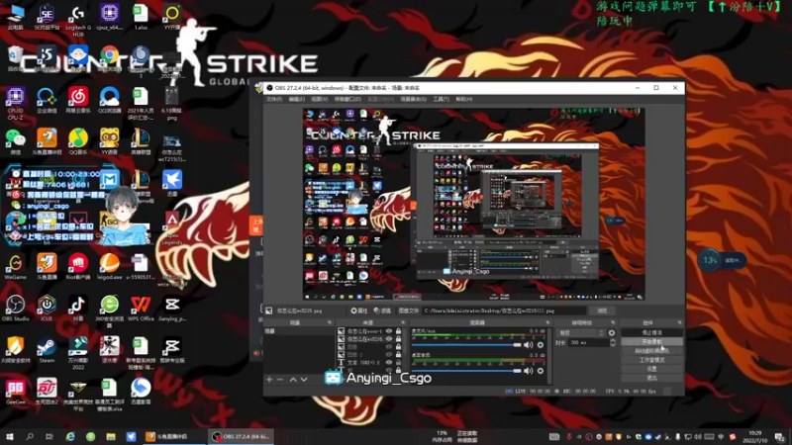Open the OBS Studio desktop shortcut
The image size is (792, 445).
15,309
